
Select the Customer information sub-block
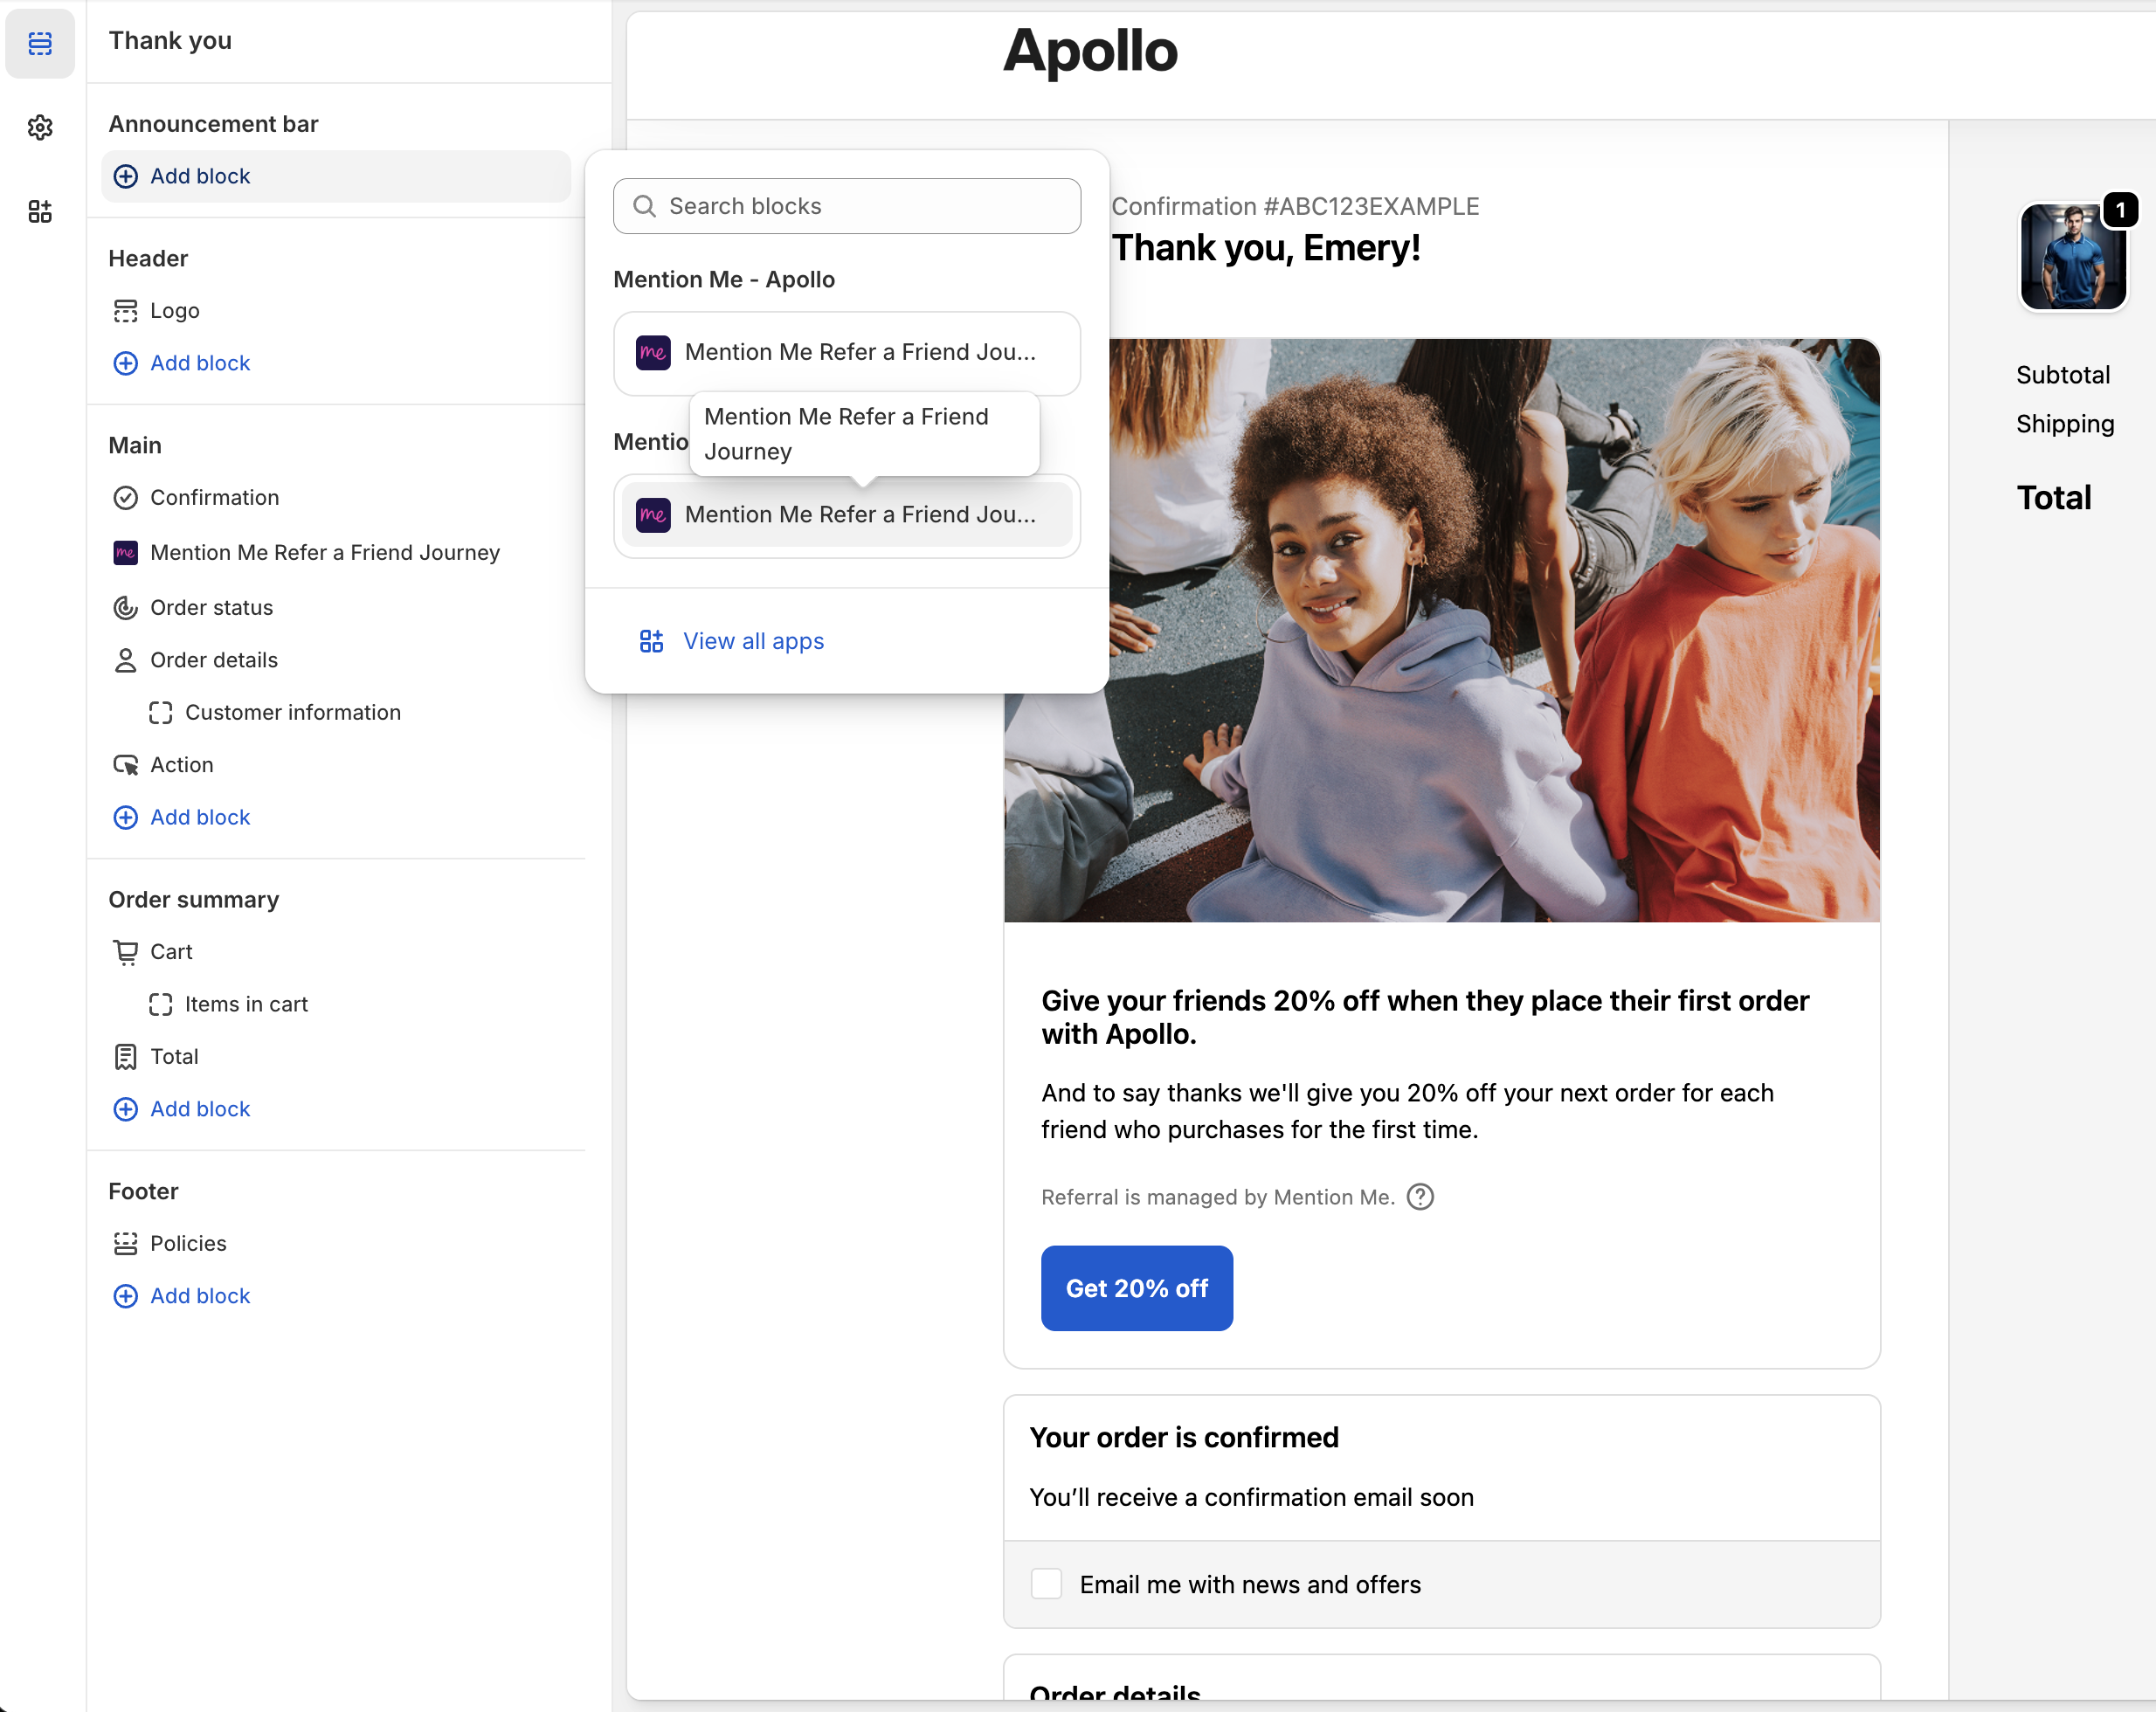pos(292,712)
